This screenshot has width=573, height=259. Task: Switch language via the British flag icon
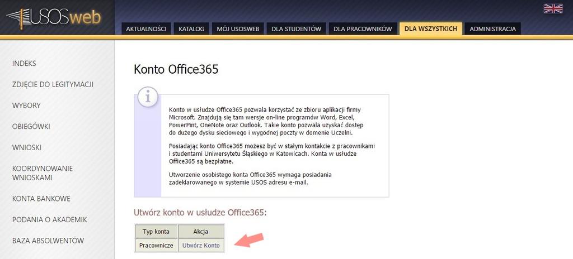[553, 9]
